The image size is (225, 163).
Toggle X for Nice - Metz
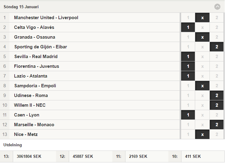pyautogui.click(x=202, y=134)
